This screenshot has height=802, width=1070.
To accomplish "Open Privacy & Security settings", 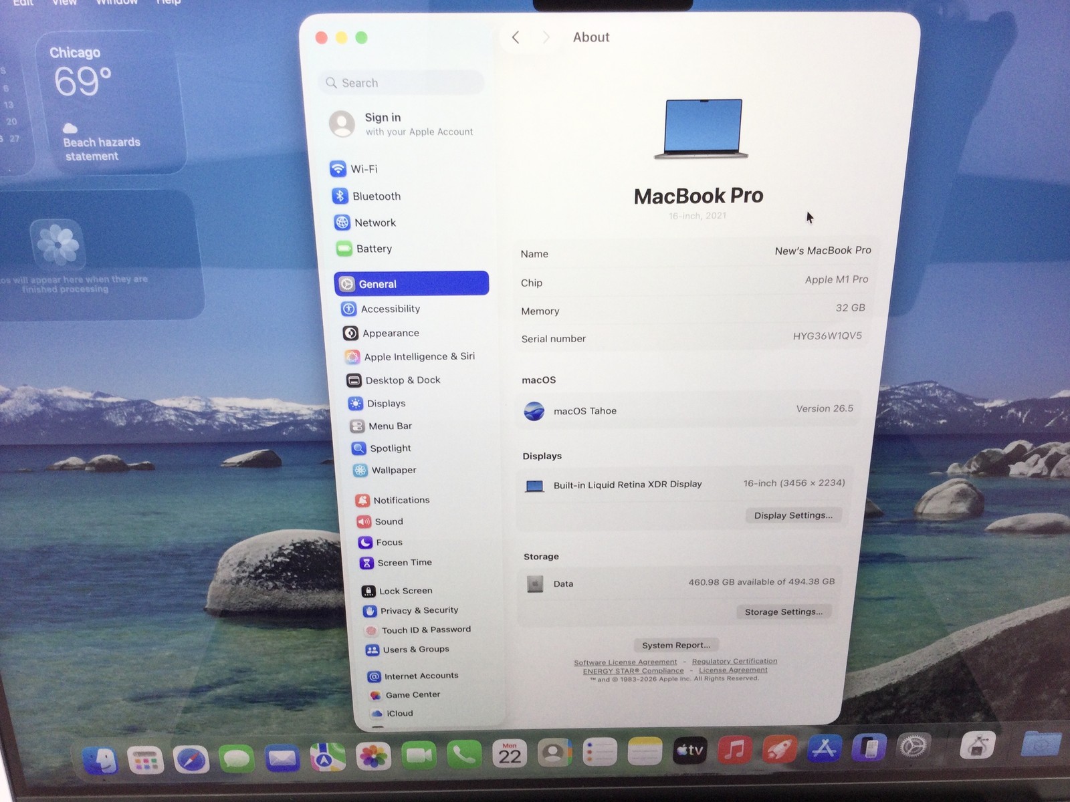I will click(411, 611).
